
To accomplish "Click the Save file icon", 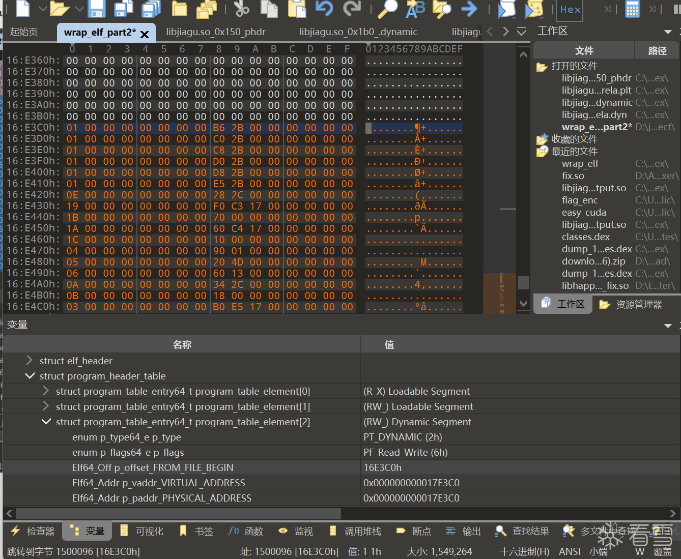I will [96, 9].
